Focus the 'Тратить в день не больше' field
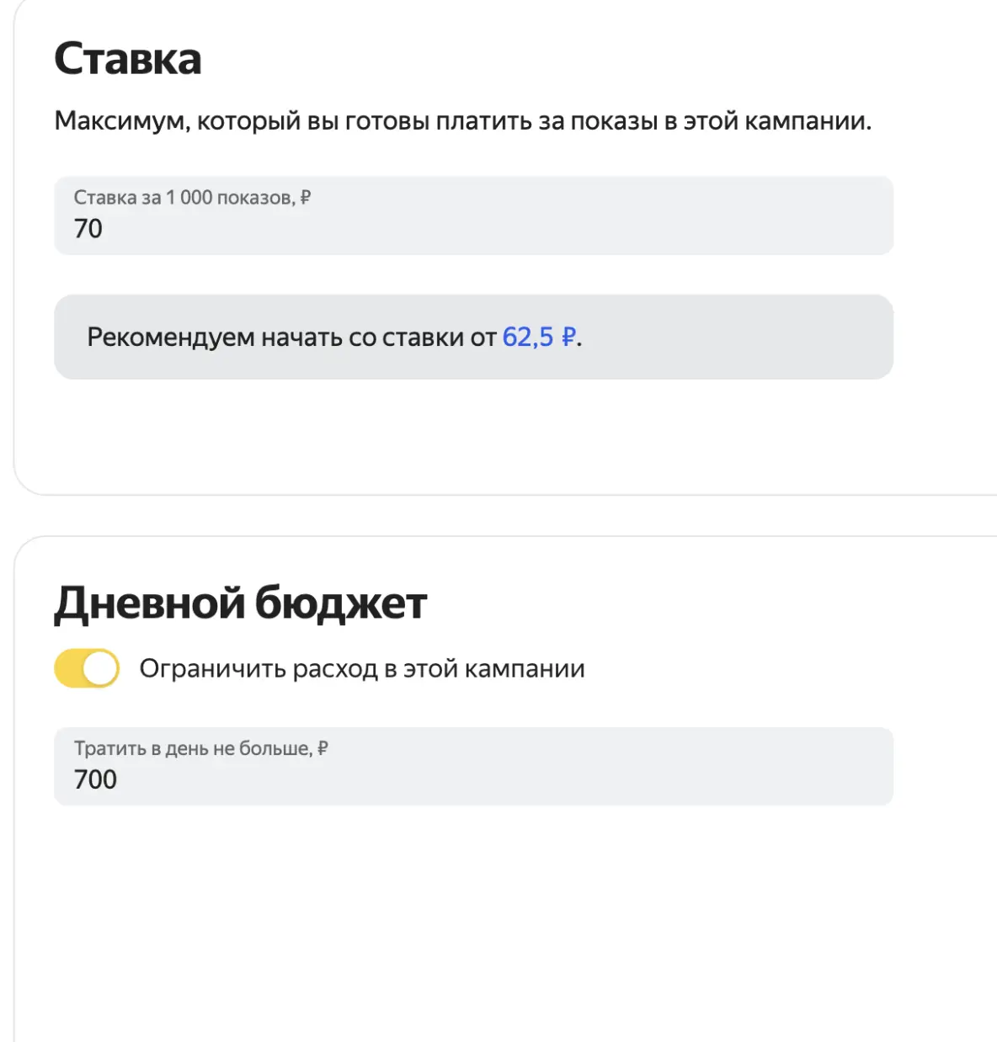997x1042 pixels. pos(473,766)
